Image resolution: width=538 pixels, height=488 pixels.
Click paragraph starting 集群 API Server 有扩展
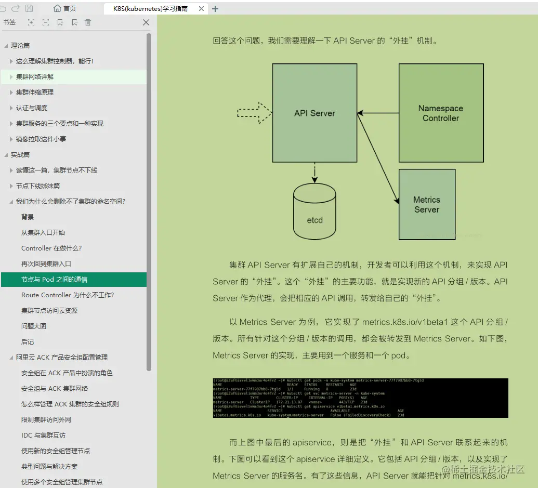pyautogui.click(x=360, y=282)
